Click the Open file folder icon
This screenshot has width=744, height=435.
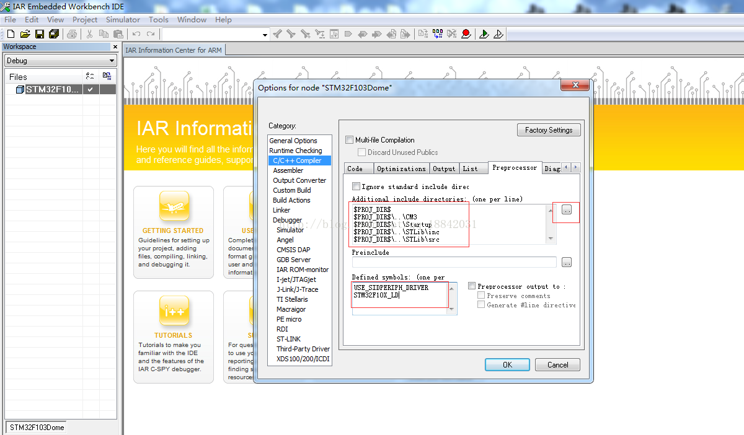coord(25,34)
